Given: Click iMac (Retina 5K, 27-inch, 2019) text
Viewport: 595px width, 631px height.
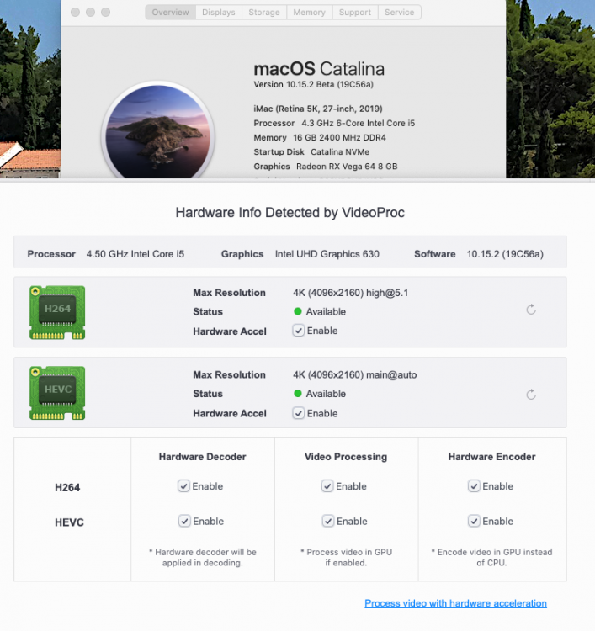Looking at the screenshot, I should 318,109.
